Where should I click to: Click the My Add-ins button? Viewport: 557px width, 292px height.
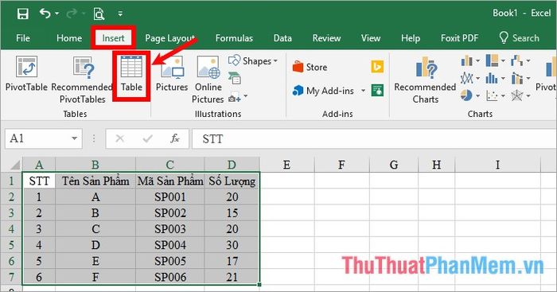(x=323, y=91)
